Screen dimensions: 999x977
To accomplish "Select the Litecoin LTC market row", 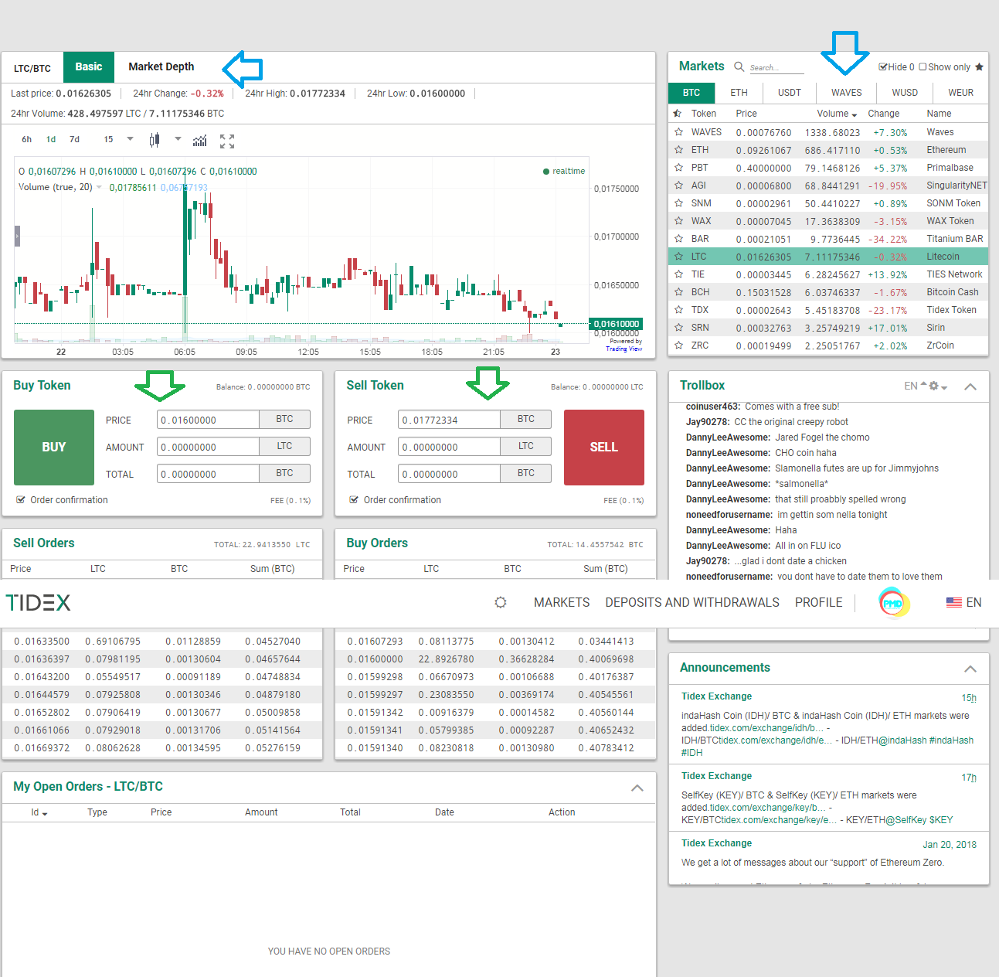I will (x=828, y=257).
